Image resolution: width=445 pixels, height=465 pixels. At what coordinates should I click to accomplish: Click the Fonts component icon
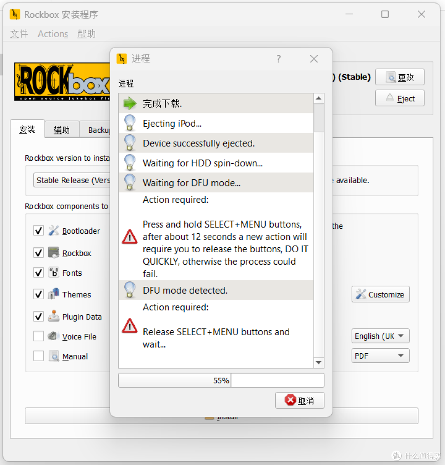pos(54,272)
